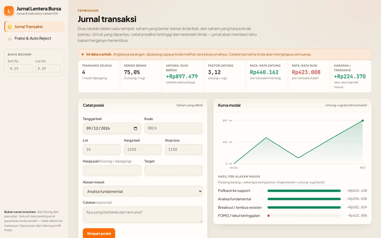
Task: Click the Catatan notes text area
Action: [143, 215]
